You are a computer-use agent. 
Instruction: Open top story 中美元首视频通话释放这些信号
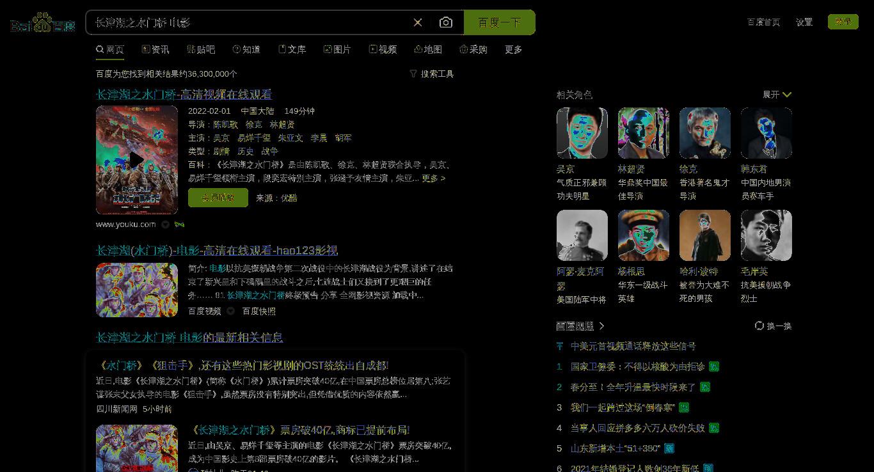[633, 346]
